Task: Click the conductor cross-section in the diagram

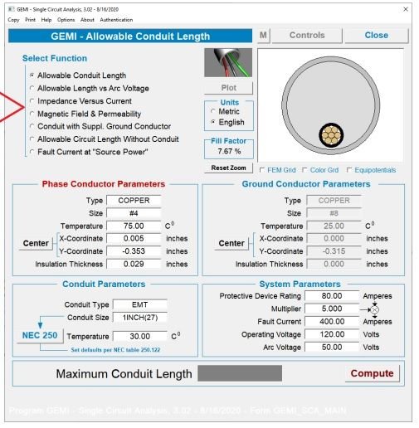Action: [331, 135]
